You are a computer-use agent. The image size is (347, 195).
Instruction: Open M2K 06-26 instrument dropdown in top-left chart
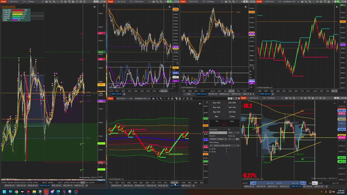pos(25,2)
